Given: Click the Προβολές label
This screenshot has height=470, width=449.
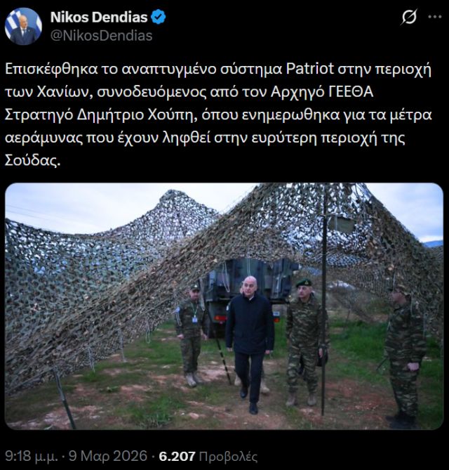Looking at the screenshot, I should [x=229, y=456].
